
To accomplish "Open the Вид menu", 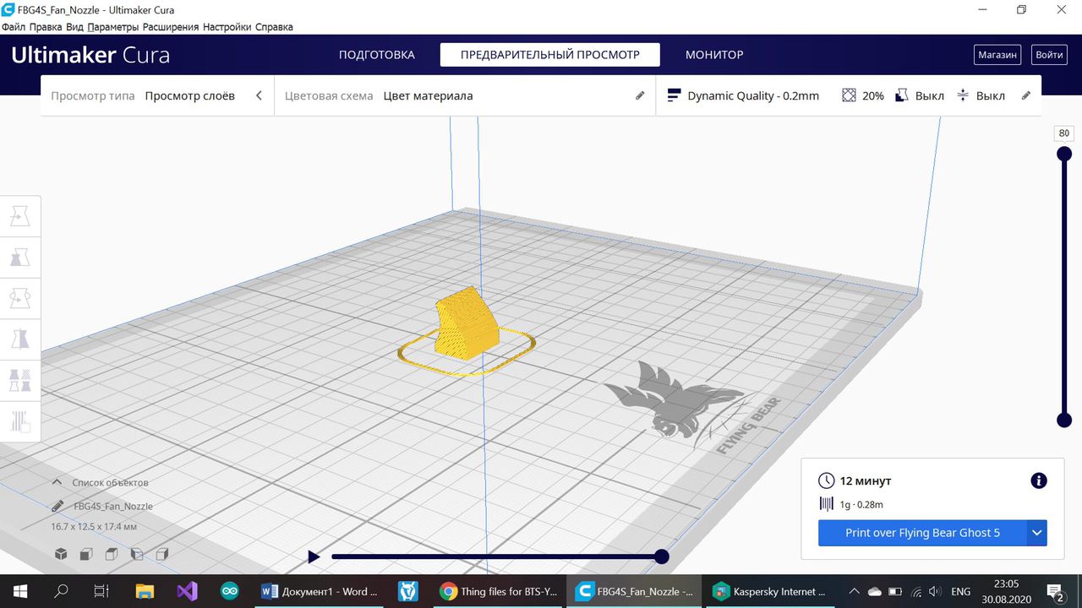I will point(74,27).
